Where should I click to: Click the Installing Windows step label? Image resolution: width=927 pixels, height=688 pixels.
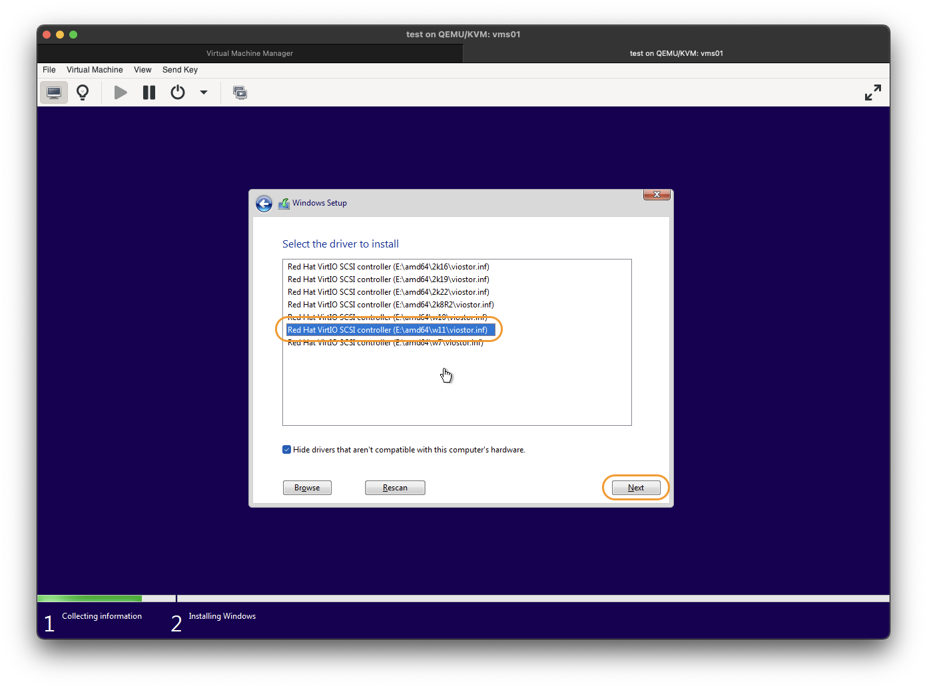[222, 616]
